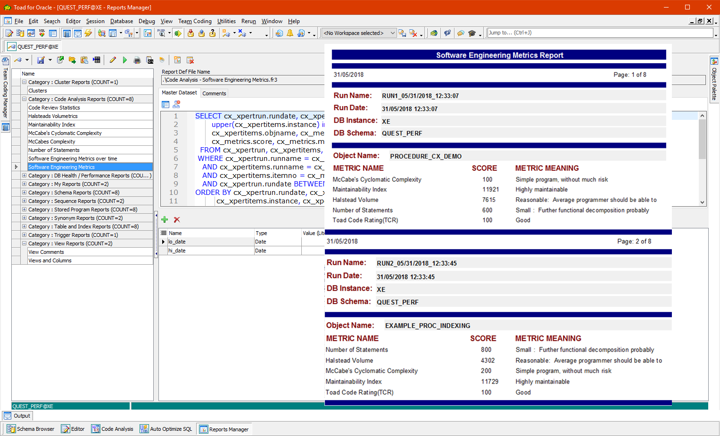Open the Team Coding Manager side tab
The image size is (720, 436).
point(6,88)
